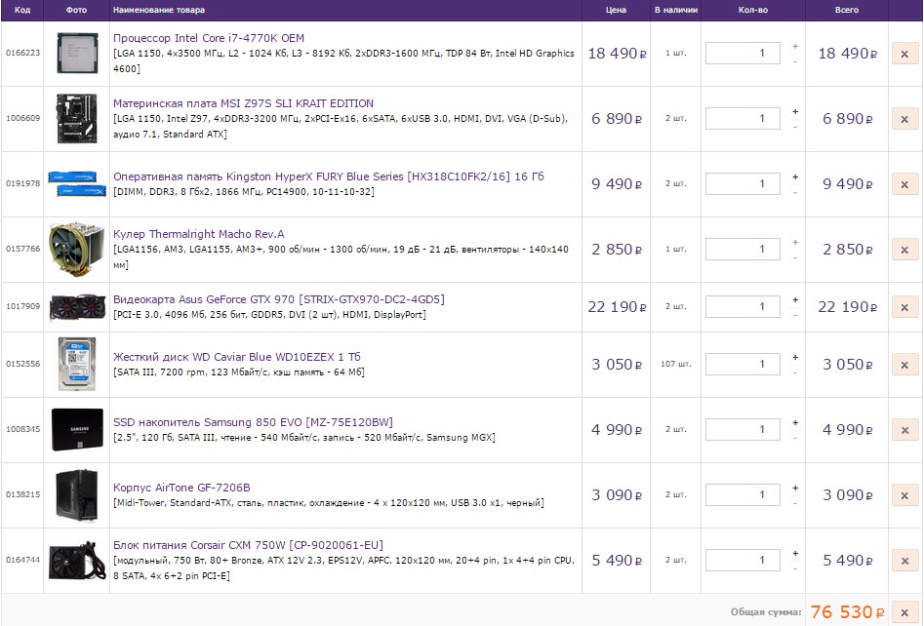Focus quantity field for Intel Core i7-4770K

pyautogui.click(x=743, y=54)
